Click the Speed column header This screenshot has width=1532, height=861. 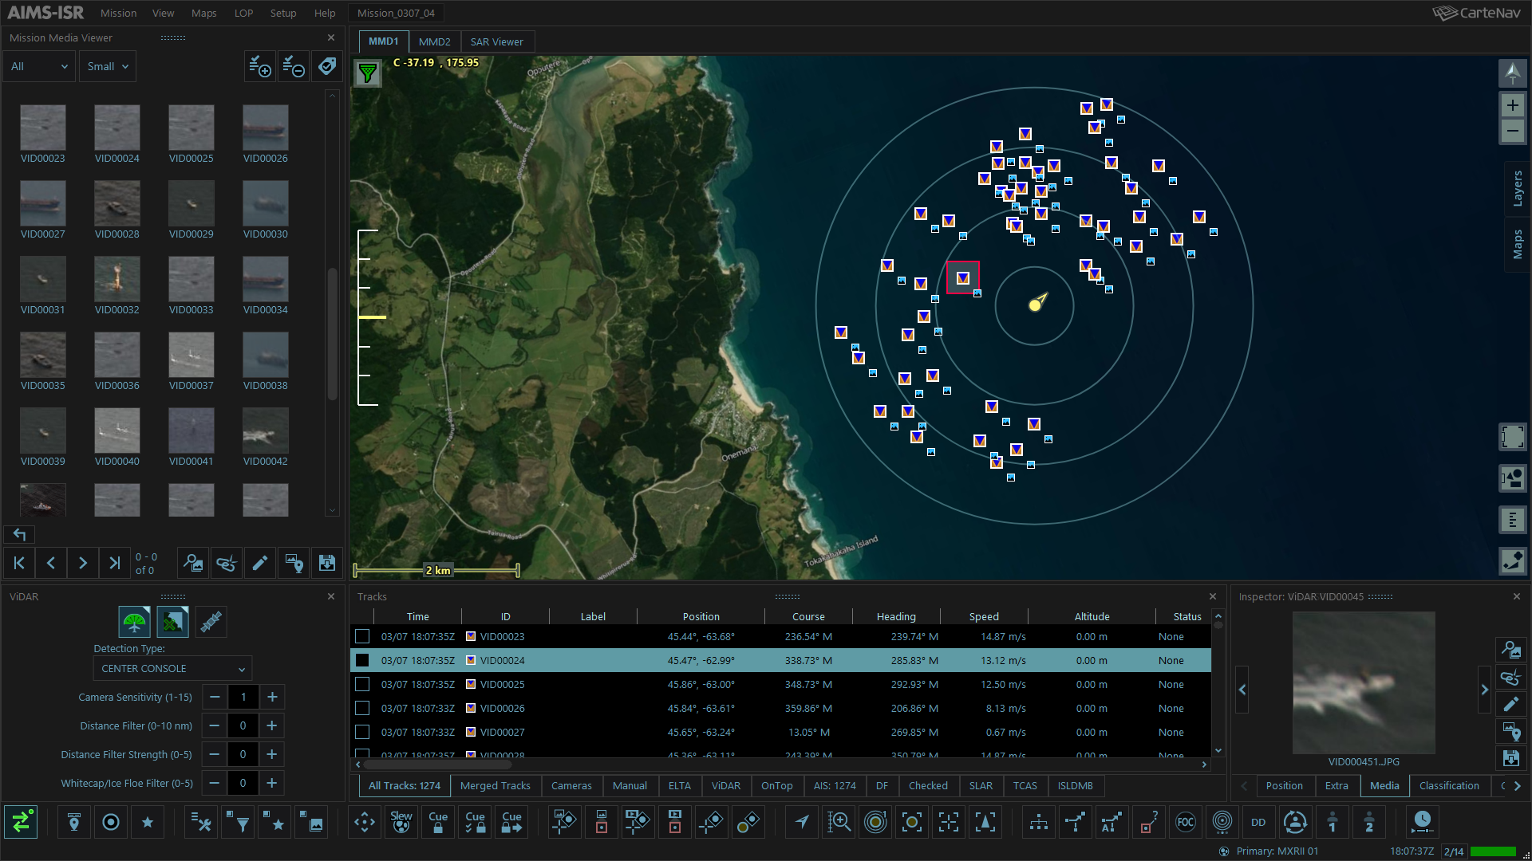pos(984,616)
